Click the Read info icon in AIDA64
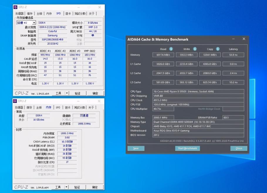 point(171,49)
